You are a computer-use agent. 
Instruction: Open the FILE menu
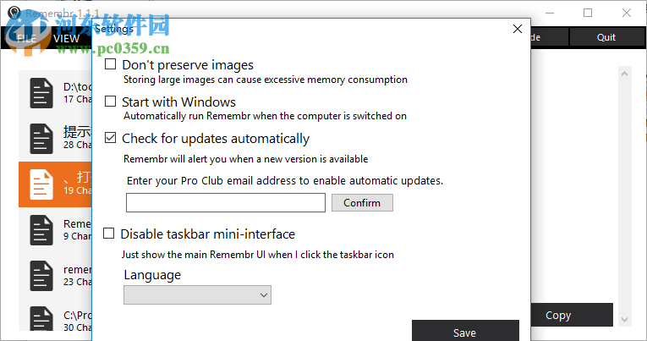coord(25,38)
